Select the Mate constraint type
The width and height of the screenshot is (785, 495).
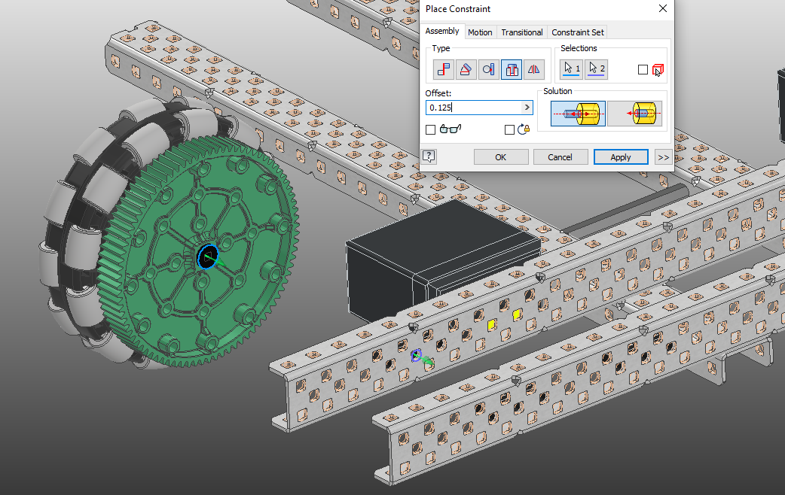point(444,69)
